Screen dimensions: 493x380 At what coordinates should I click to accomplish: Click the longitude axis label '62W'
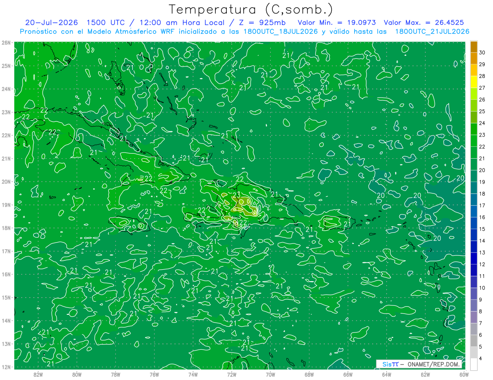425,374
